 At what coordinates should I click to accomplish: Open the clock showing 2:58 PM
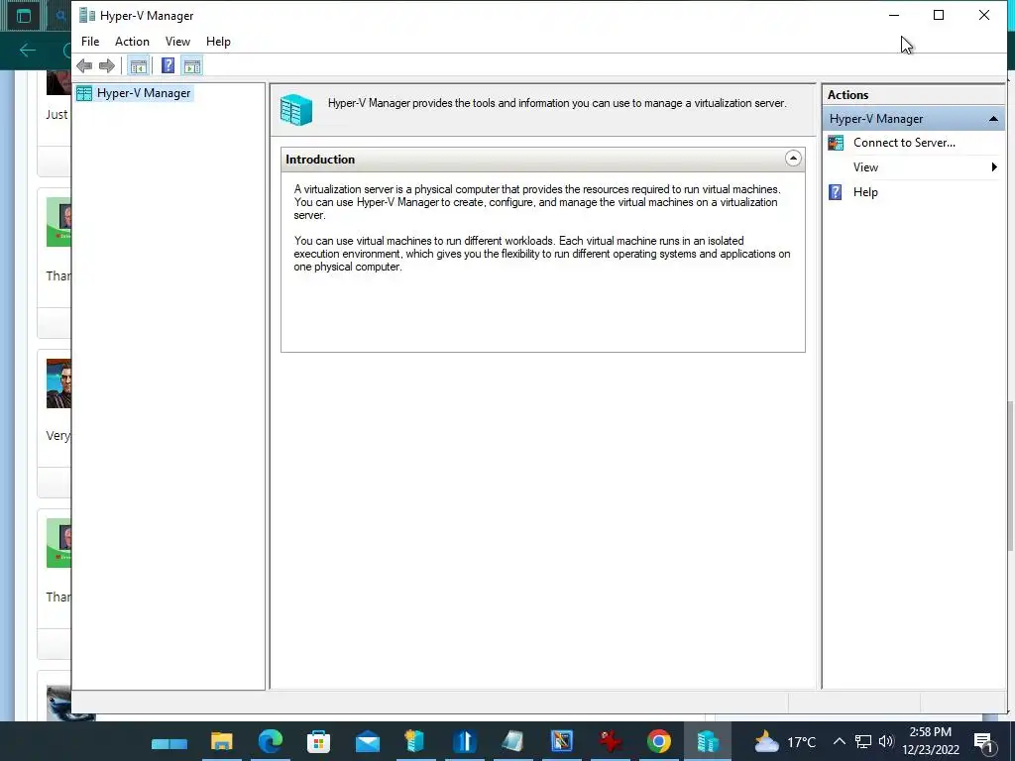930,741
